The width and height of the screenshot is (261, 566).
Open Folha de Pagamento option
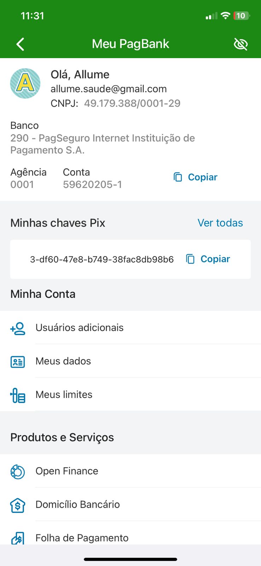click(82, 538)
